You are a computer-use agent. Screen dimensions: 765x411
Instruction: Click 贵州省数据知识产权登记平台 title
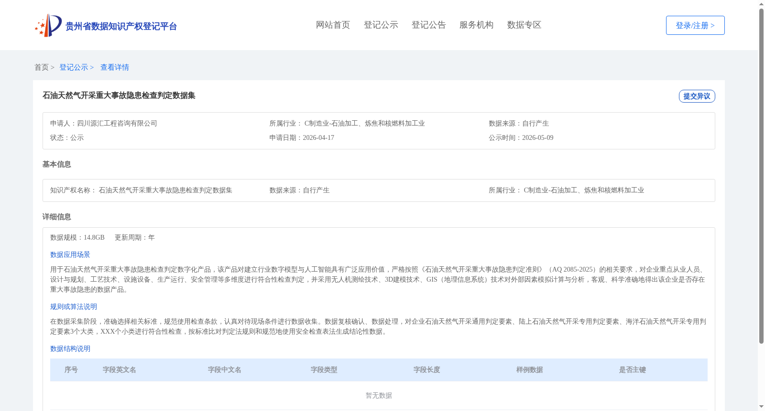121,26
